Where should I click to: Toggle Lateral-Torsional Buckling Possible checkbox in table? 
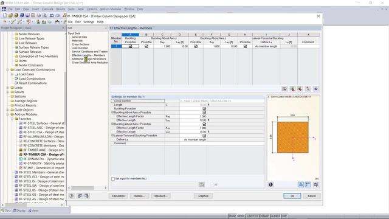[245, 46]
